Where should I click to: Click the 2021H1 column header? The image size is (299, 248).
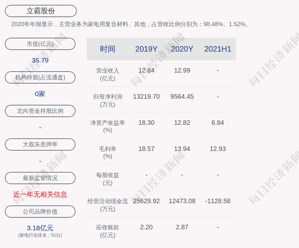point(218,49)
